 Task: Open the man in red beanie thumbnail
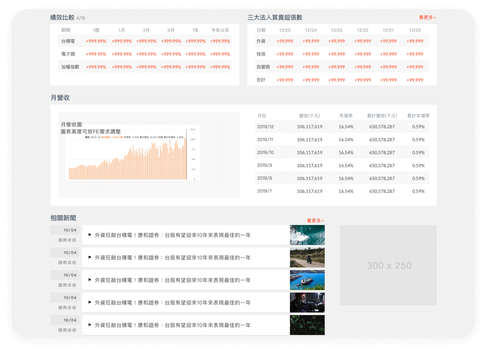pyautogui.click(x=307, y=302)
